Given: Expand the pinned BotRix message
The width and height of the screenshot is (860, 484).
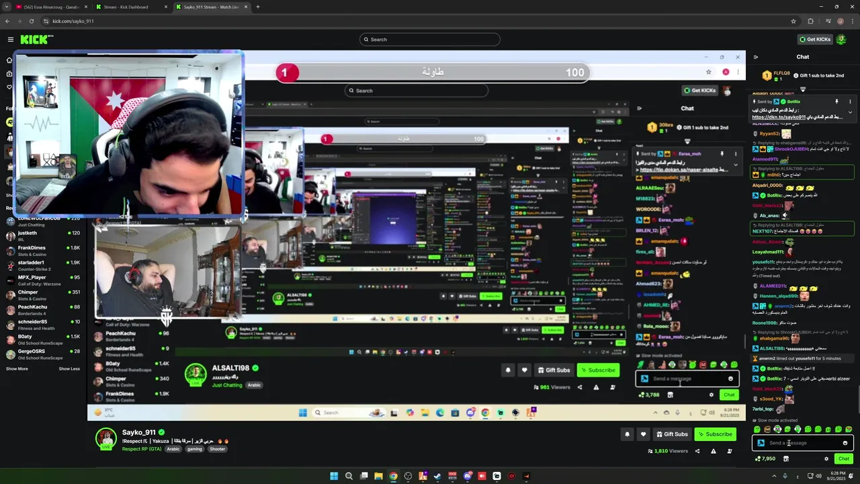Looking at the screenshot, I should click(x=850, y=112).
